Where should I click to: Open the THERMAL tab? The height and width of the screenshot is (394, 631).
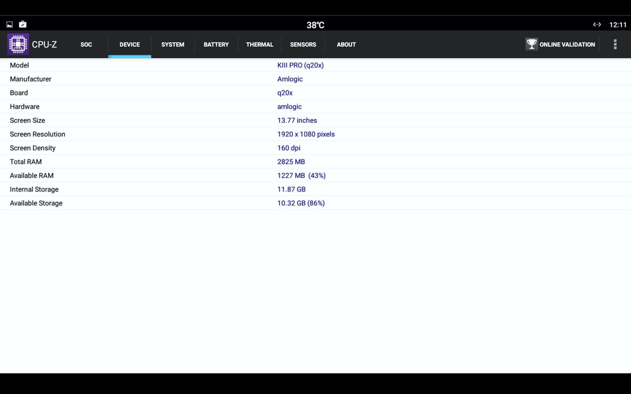coord(260,44)
